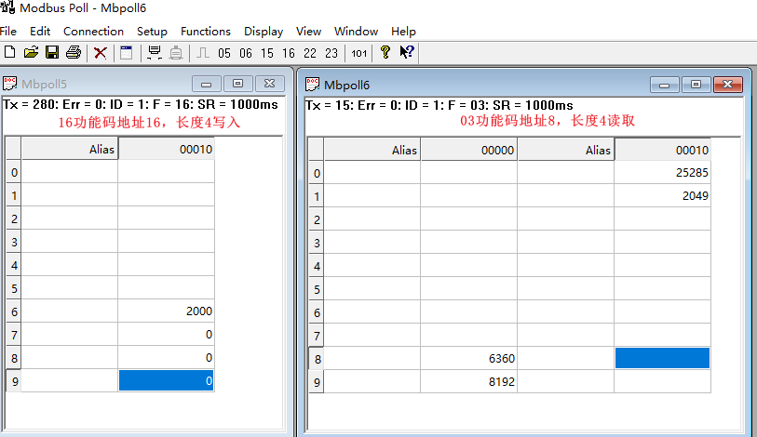Click the Print toolbar icon

click(x=74, y=53)
